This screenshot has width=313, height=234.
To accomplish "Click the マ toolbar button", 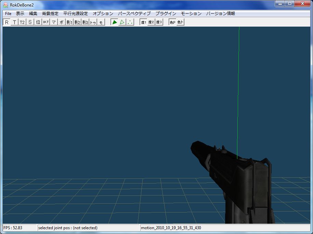I will [x=54, y=22].
